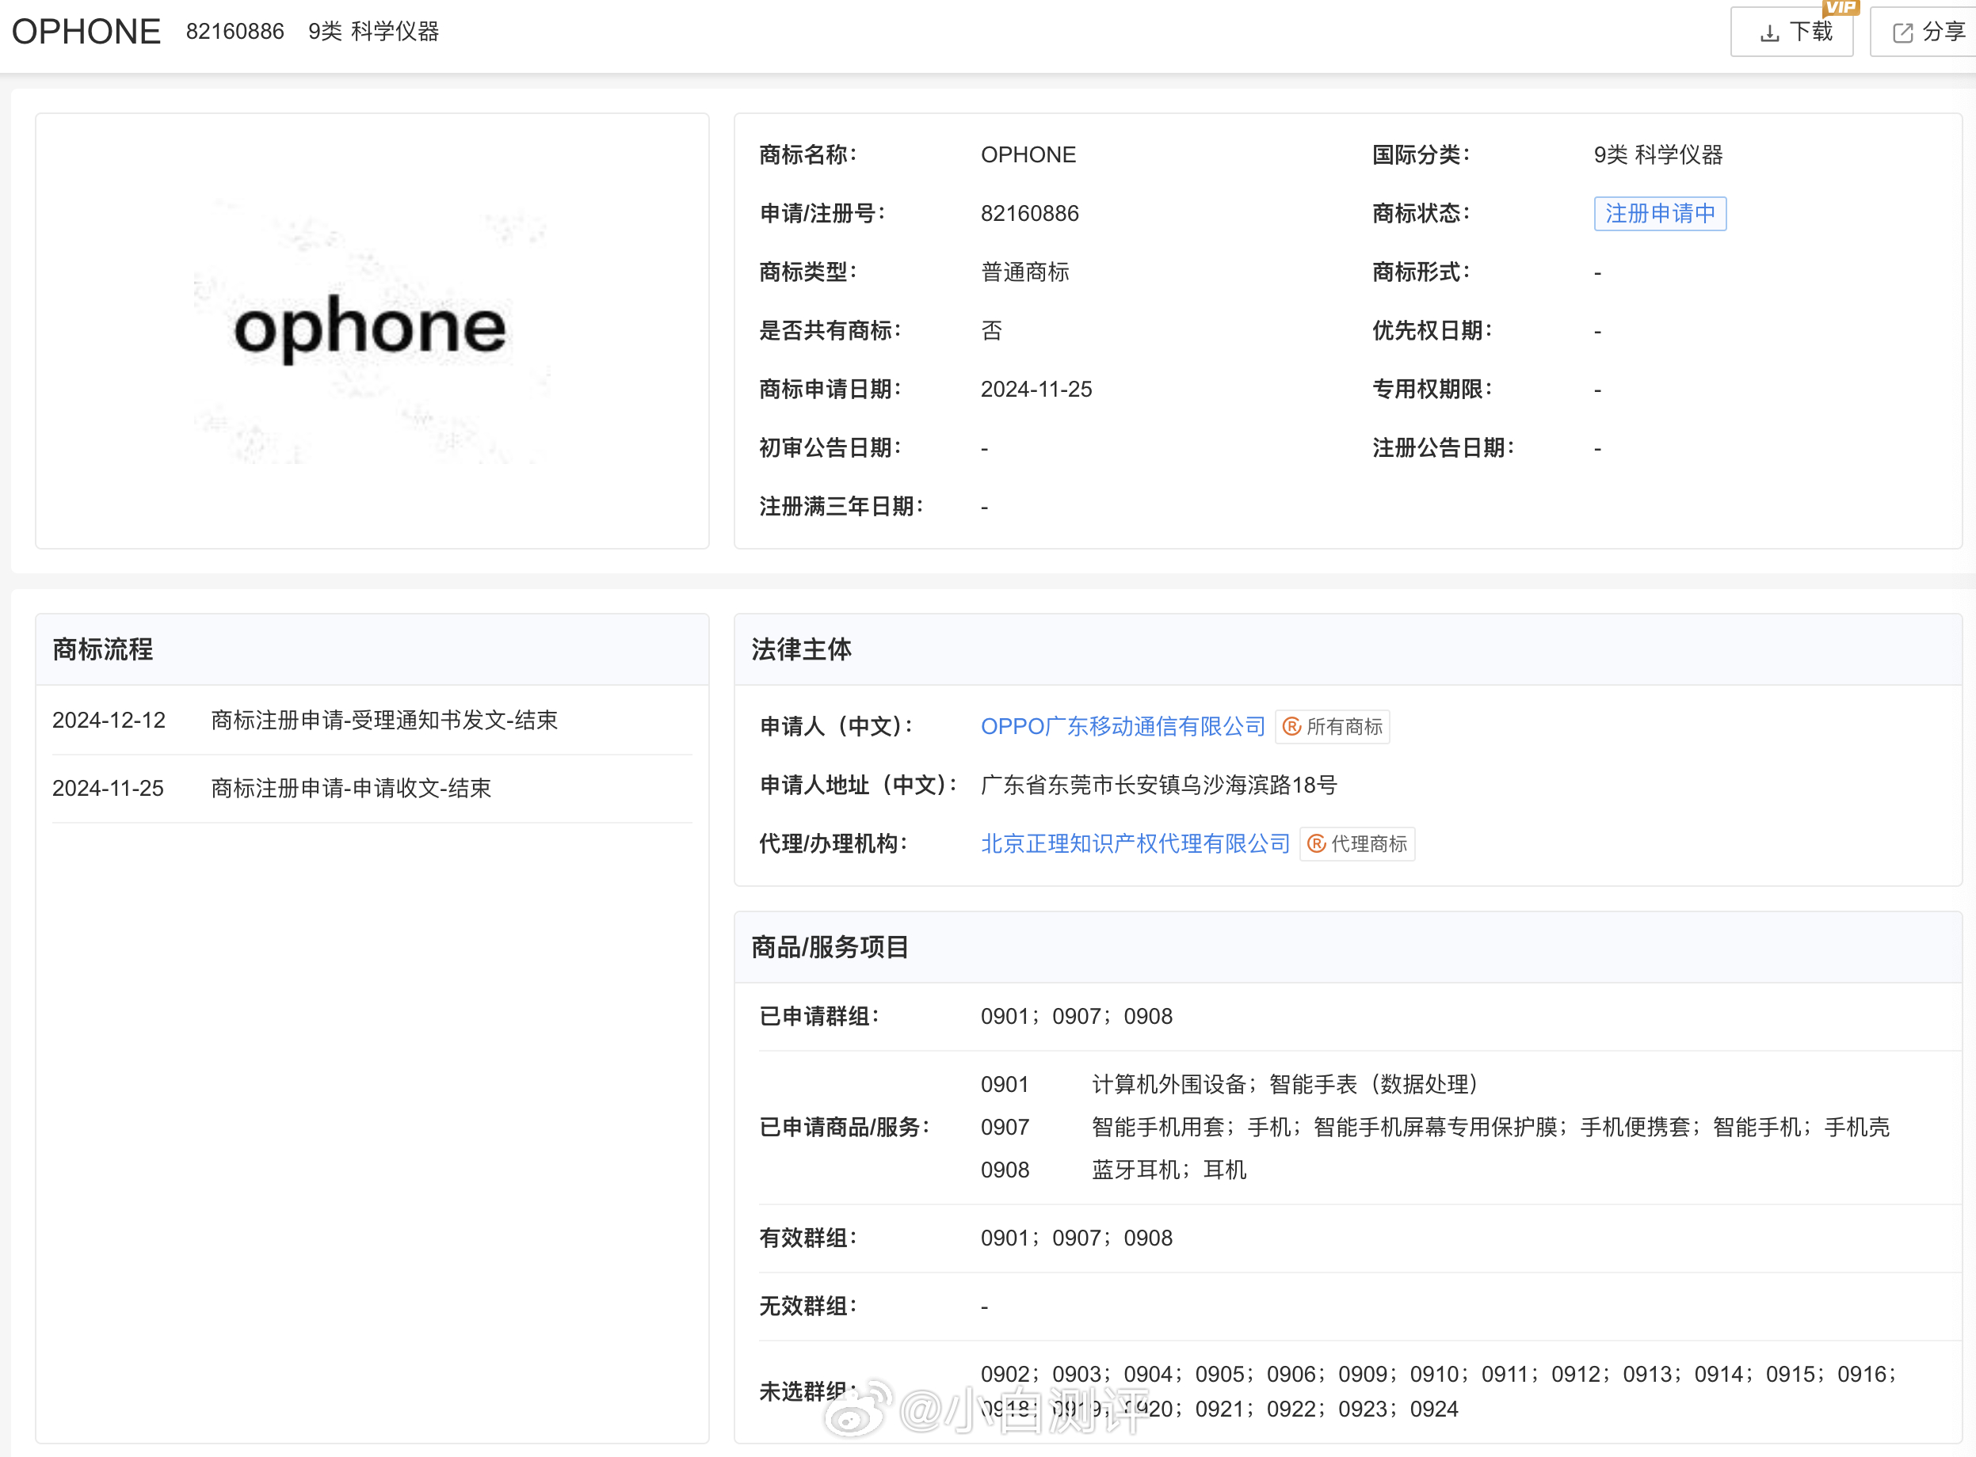Click header registration number 82160886

click(x=235, y=32)
